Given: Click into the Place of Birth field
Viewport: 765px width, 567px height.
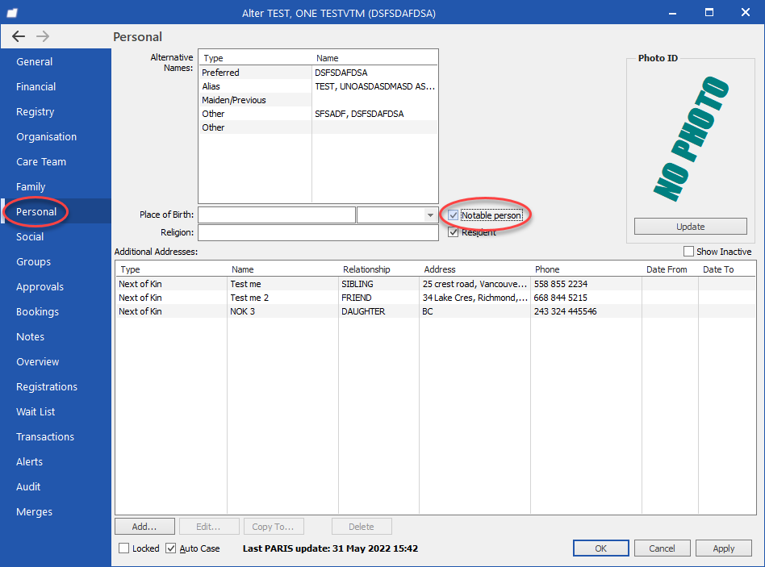Looking at the screenshot, I should point(277,215).
